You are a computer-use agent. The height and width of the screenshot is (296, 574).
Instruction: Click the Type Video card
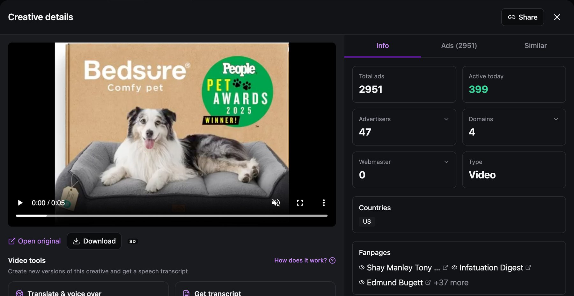click(x=514, y=170)
